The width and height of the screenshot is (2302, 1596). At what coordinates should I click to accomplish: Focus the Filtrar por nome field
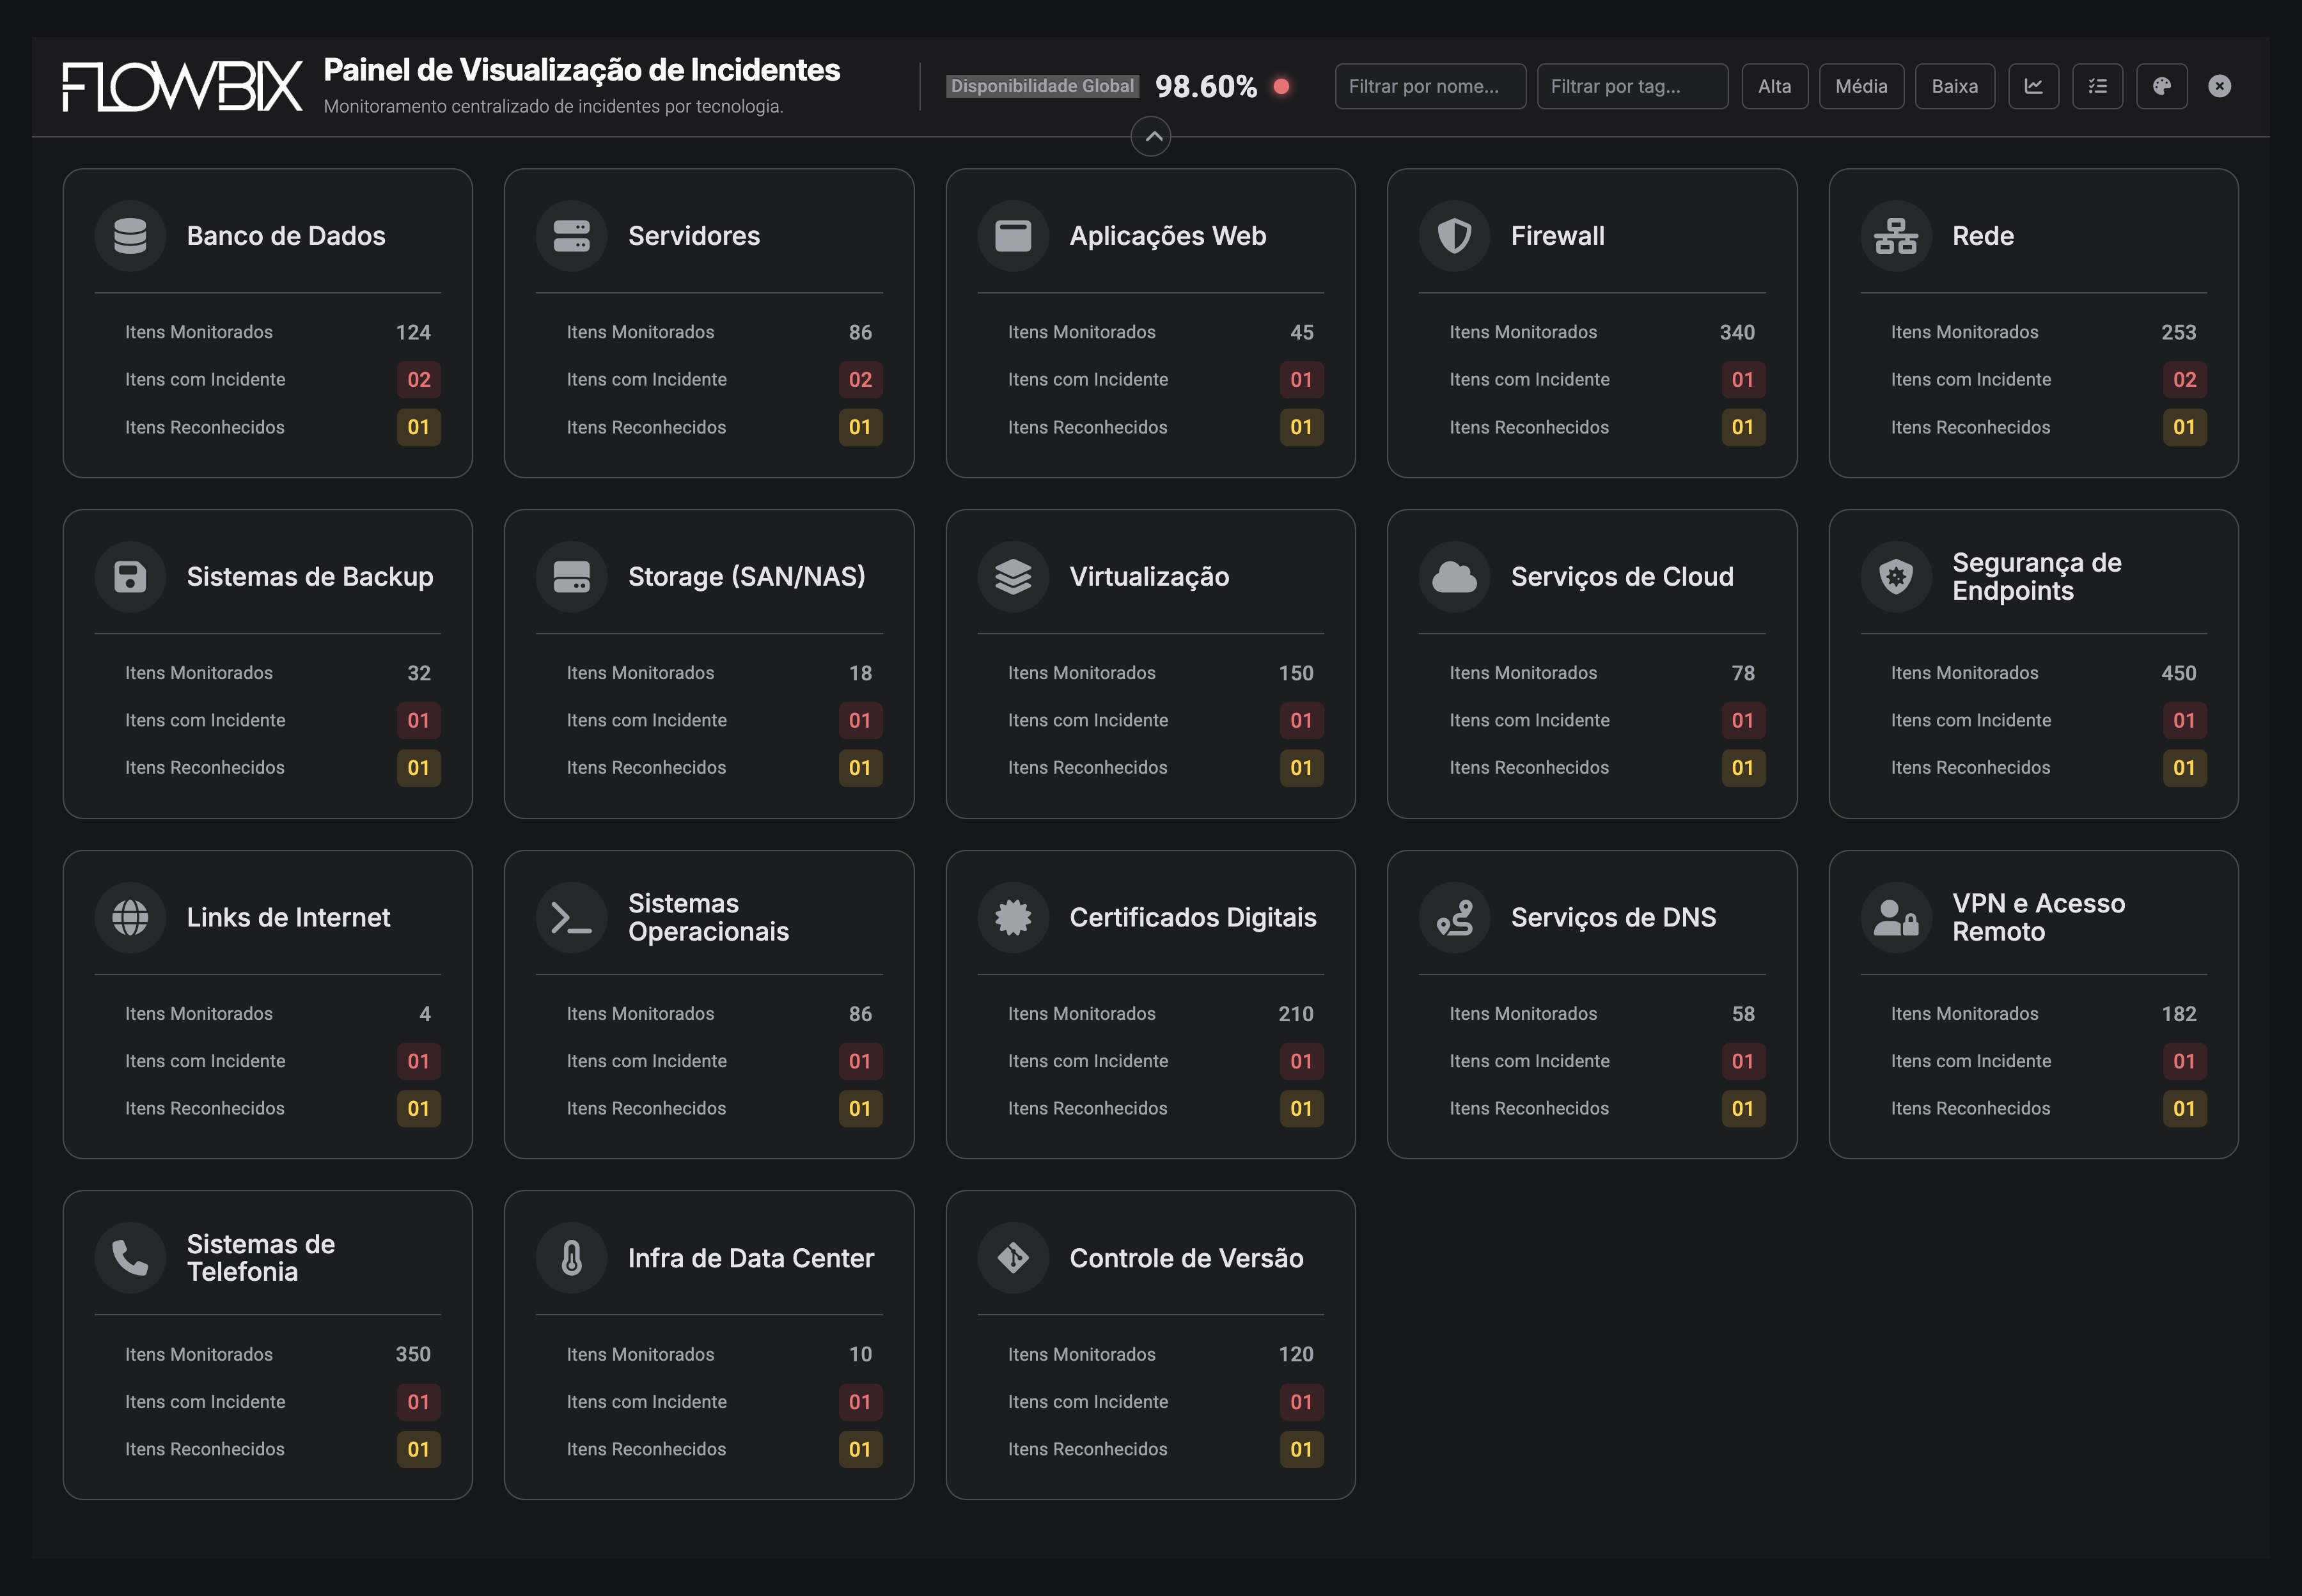coord(1430,86)
